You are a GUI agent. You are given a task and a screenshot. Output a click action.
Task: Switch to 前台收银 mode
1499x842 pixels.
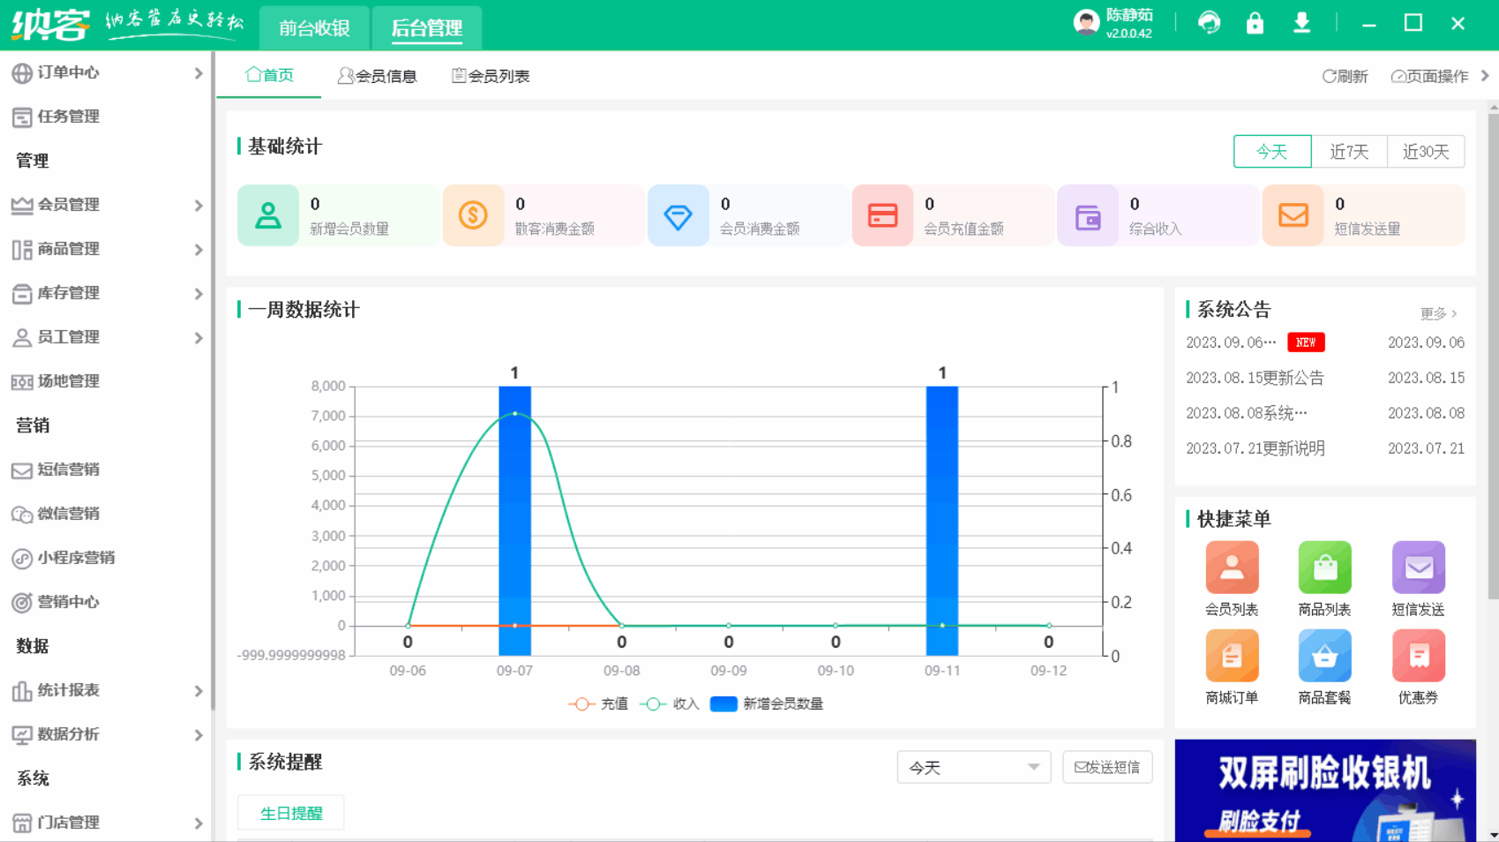(313, 28)
